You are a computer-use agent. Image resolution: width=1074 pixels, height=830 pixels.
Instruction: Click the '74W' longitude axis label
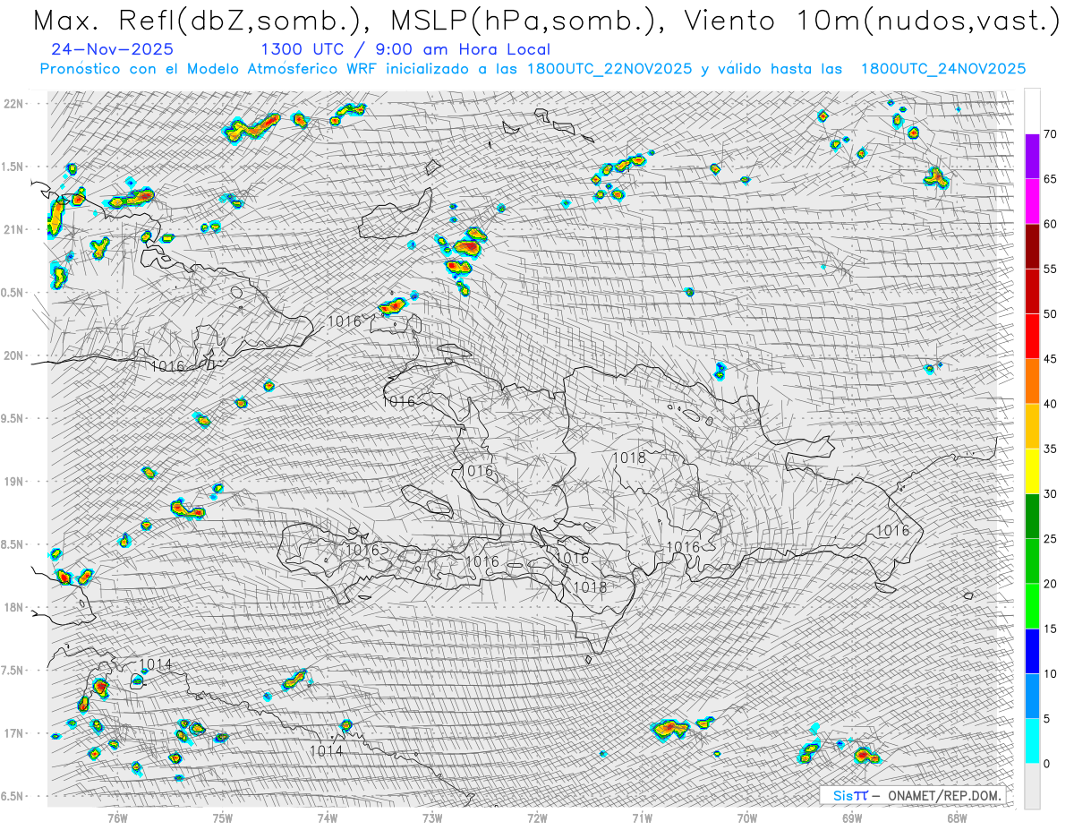click(x=328, y=817)
